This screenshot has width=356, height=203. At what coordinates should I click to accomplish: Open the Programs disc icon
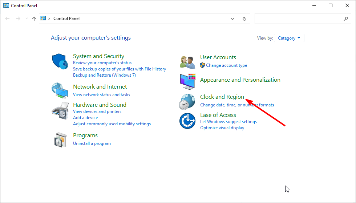(61, 140)
